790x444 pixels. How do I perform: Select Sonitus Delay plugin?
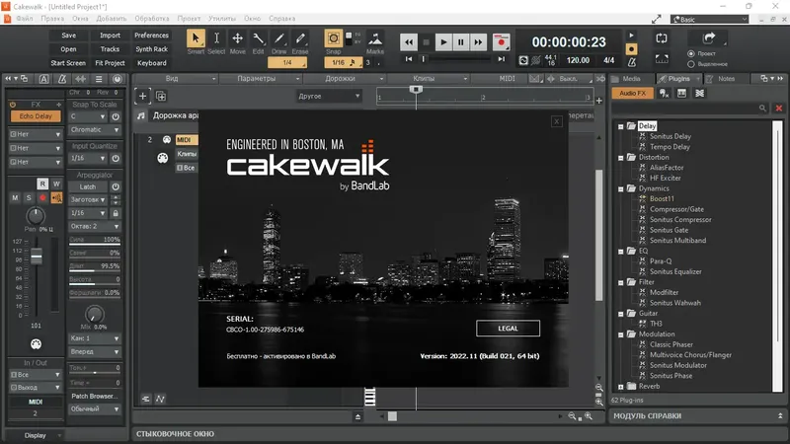coord(670,136)
